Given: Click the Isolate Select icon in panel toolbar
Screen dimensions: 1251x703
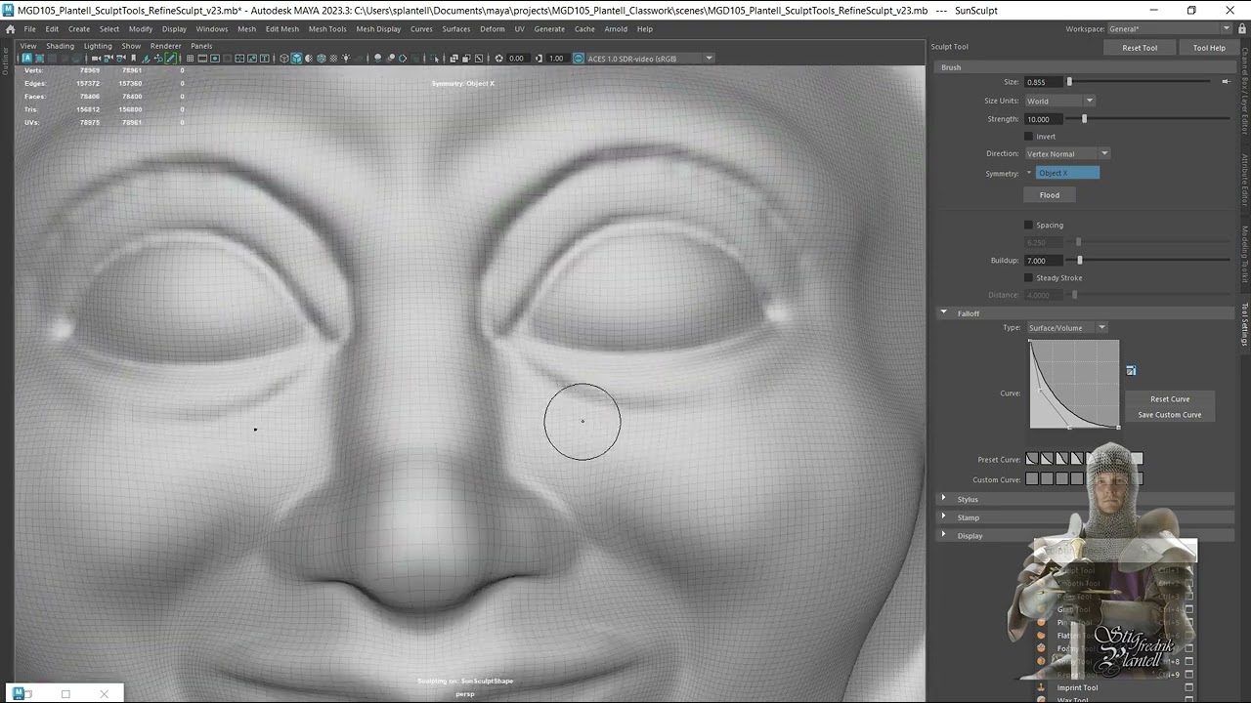Looking at the screenshot, I should coord(434,59).
